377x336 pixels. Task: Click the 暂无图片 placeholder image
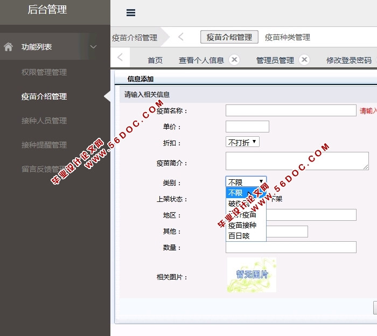[x=252, y=275]
